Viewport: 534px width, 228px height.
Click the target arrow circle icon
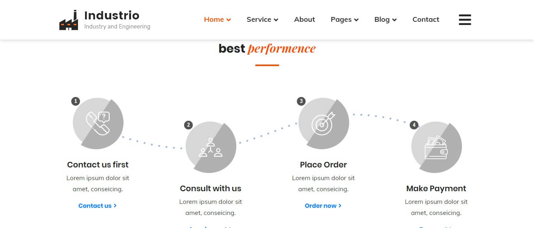pos(324,123)
